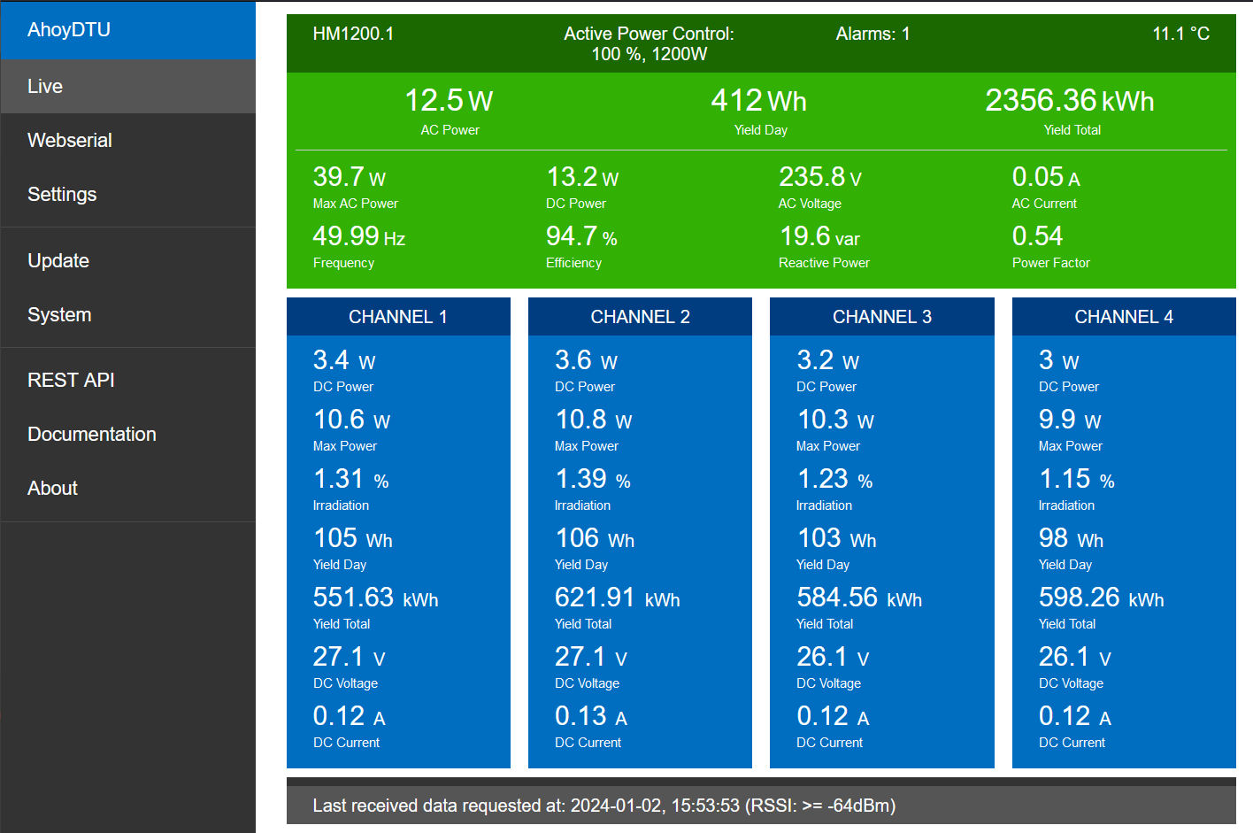Click the CHANNEL 2 header
1253x833 pixels.
640,317
